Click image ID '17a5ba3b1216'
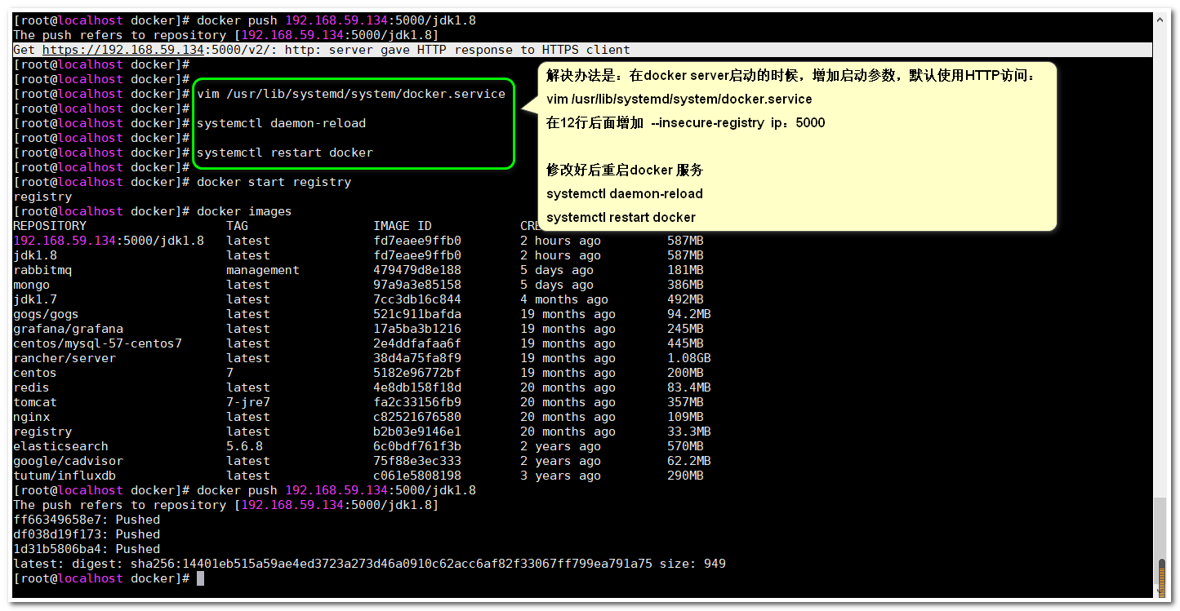Image resolution: width=1180 pixels, height=611 pixels. [x=417, y=329]
